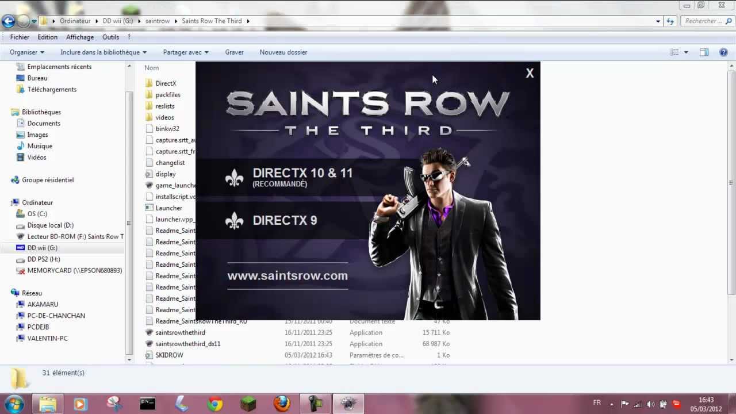Select Emplacements récents in sidebar
The height and width of the screenshot is (414, 736).
[53, 67]
